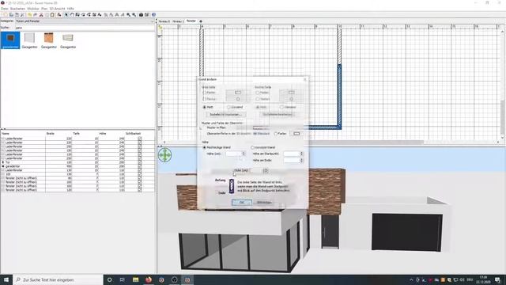Click left-side Sockelleiste modifizieren button
506x285 pixels.
click(226, 114)
